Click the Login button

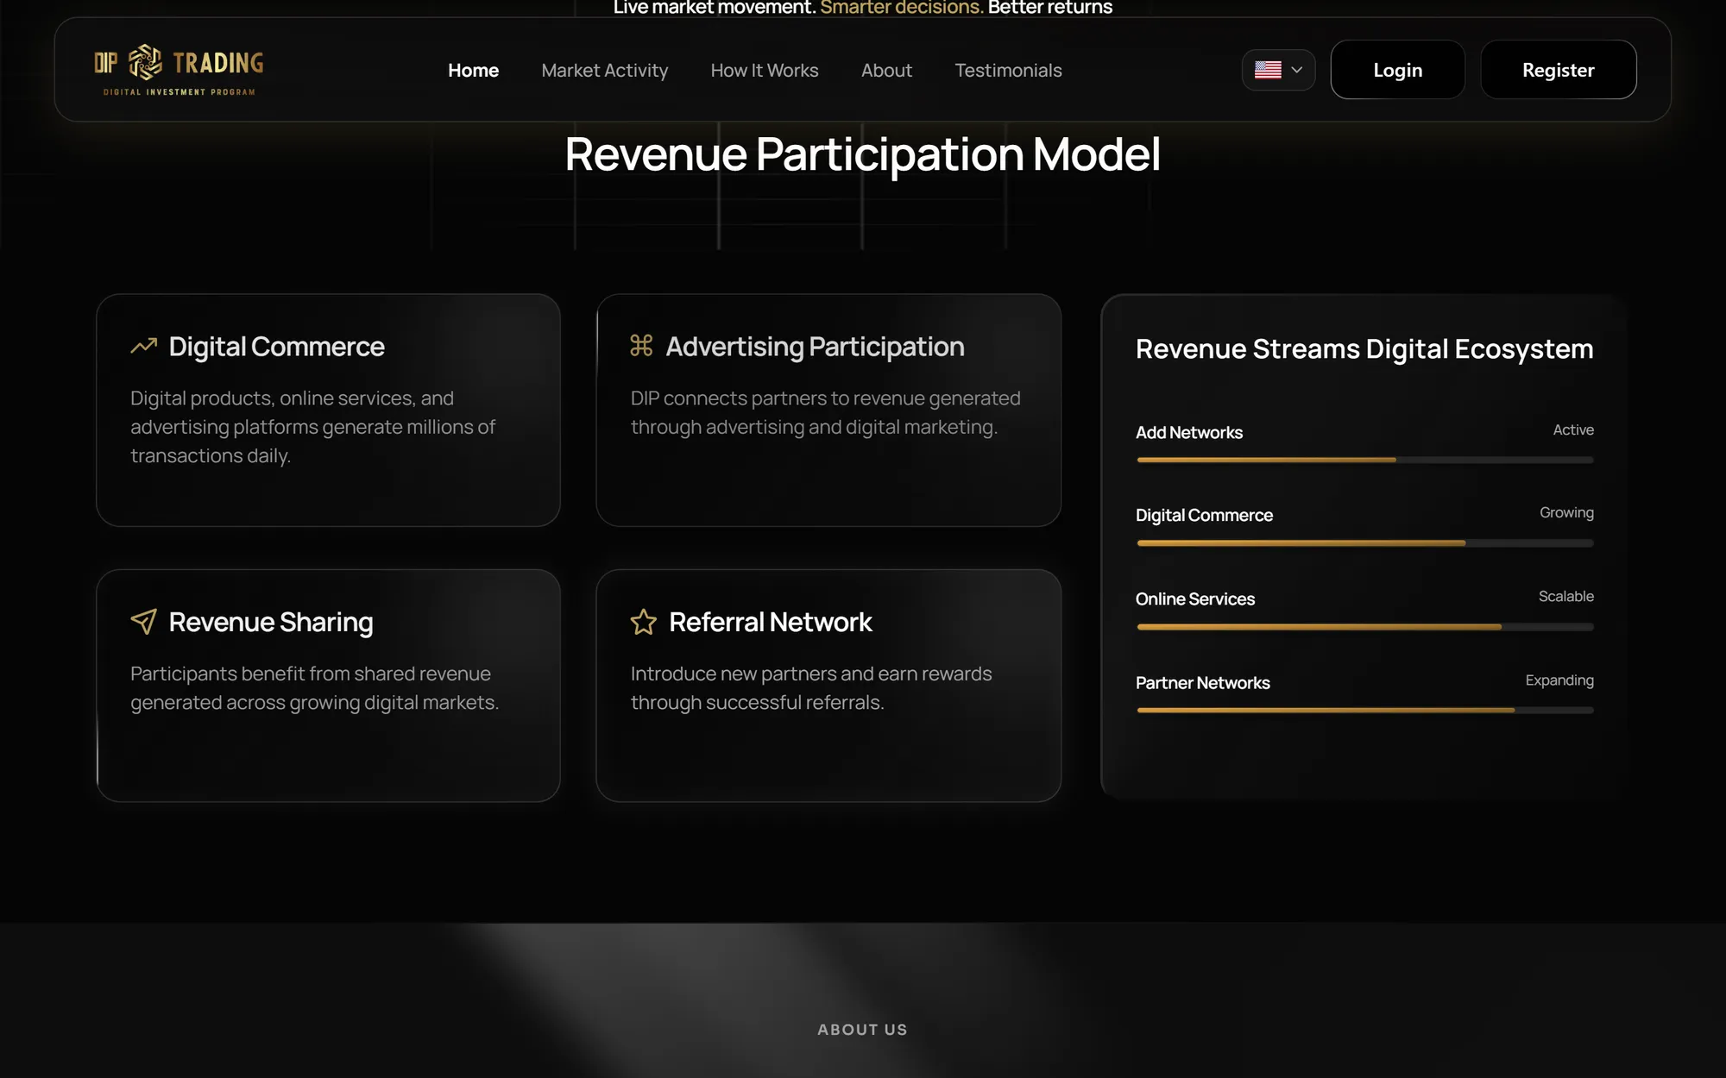(x=1397, y=70)
